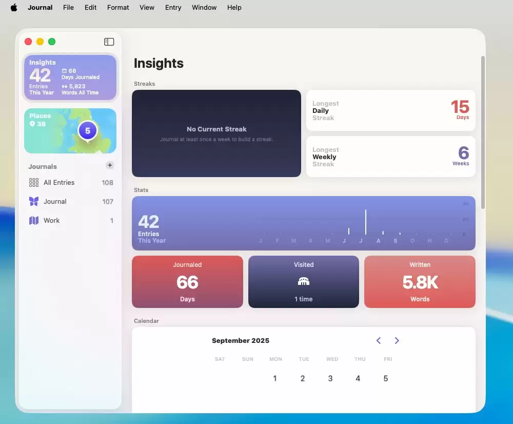Image resolution: width=513 pixels, height=424 pixels.
Task: Click the Journaled 66 Days tile
Action: point(187,282)
